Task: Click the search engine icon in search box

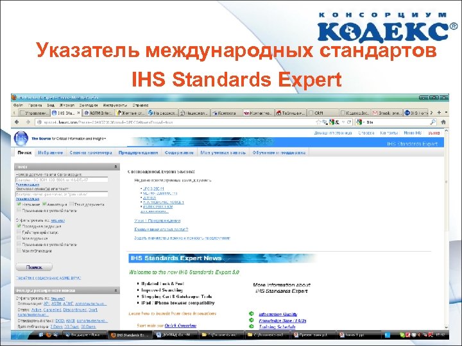Action: (x=359, y=122)
